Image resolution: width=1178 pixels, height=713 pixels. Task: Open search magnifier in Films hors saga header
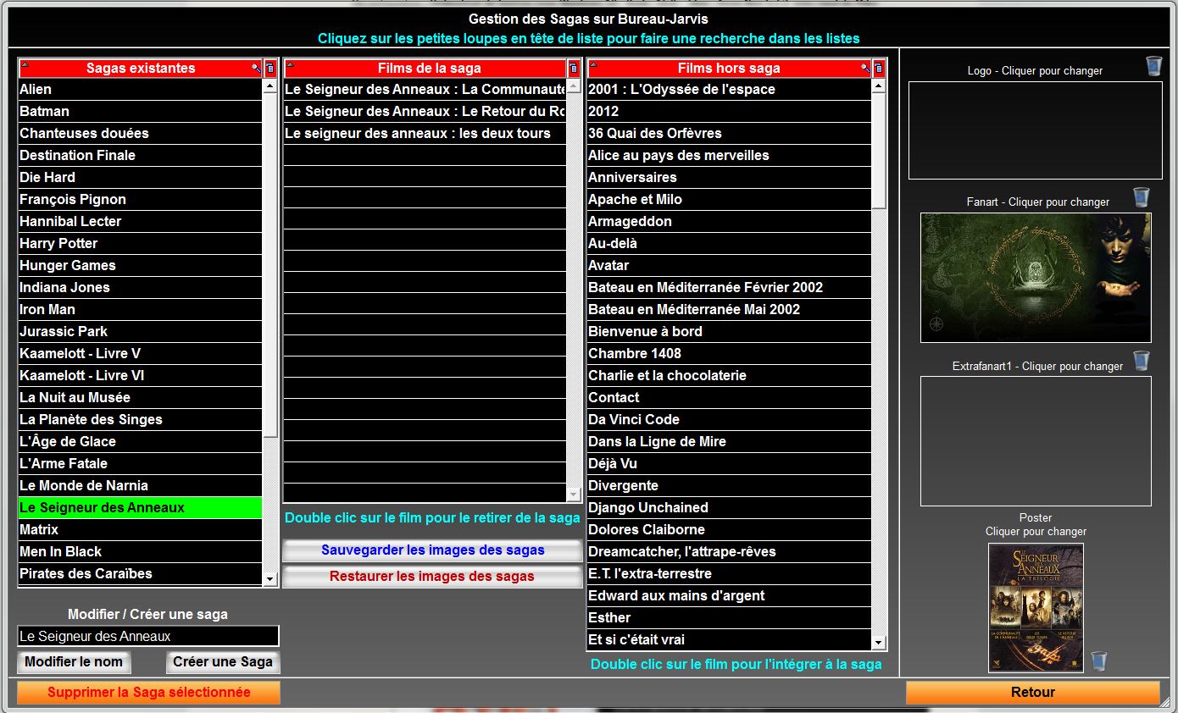pyautogui.click(x=864, y=68)
